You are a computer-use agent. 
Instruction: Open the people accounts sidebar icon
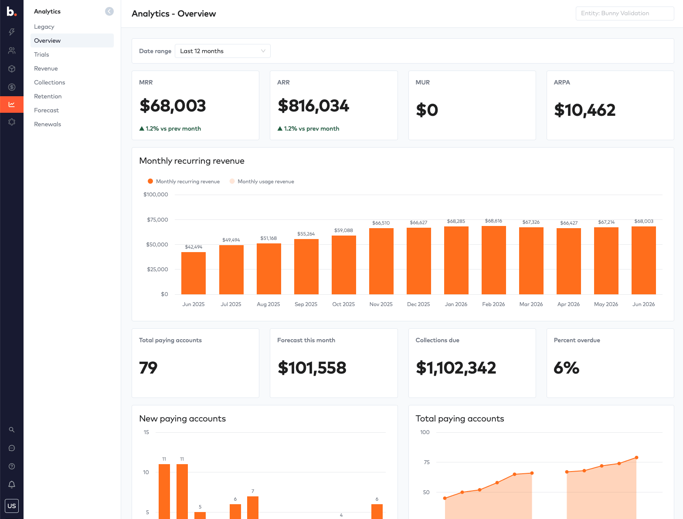[12, 51]
